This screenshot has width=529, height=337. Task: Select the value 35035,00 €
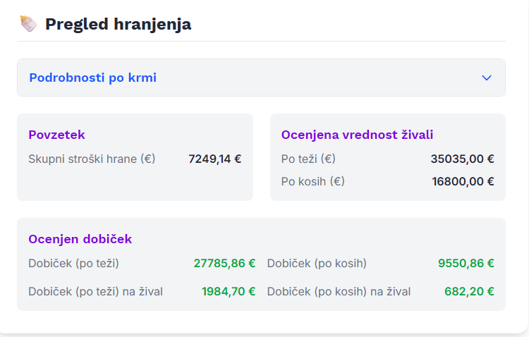point(463,159)
